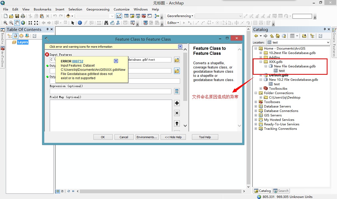The width and height of the screenshot is (337, 199).
Task: Cancel the Feature Class to Feature Class dialog
Action: [x=124, y=137]
